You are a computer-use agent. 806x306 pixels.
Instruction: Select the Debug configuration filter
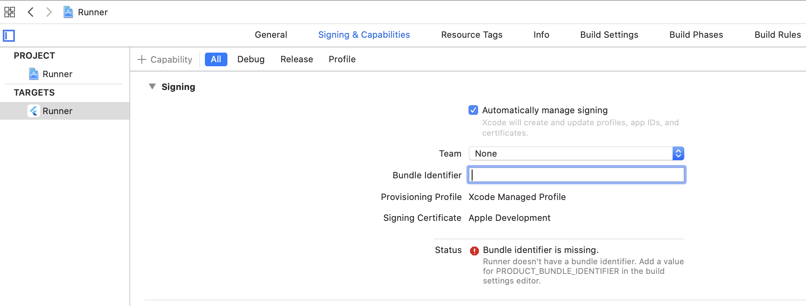coord(251,59)
